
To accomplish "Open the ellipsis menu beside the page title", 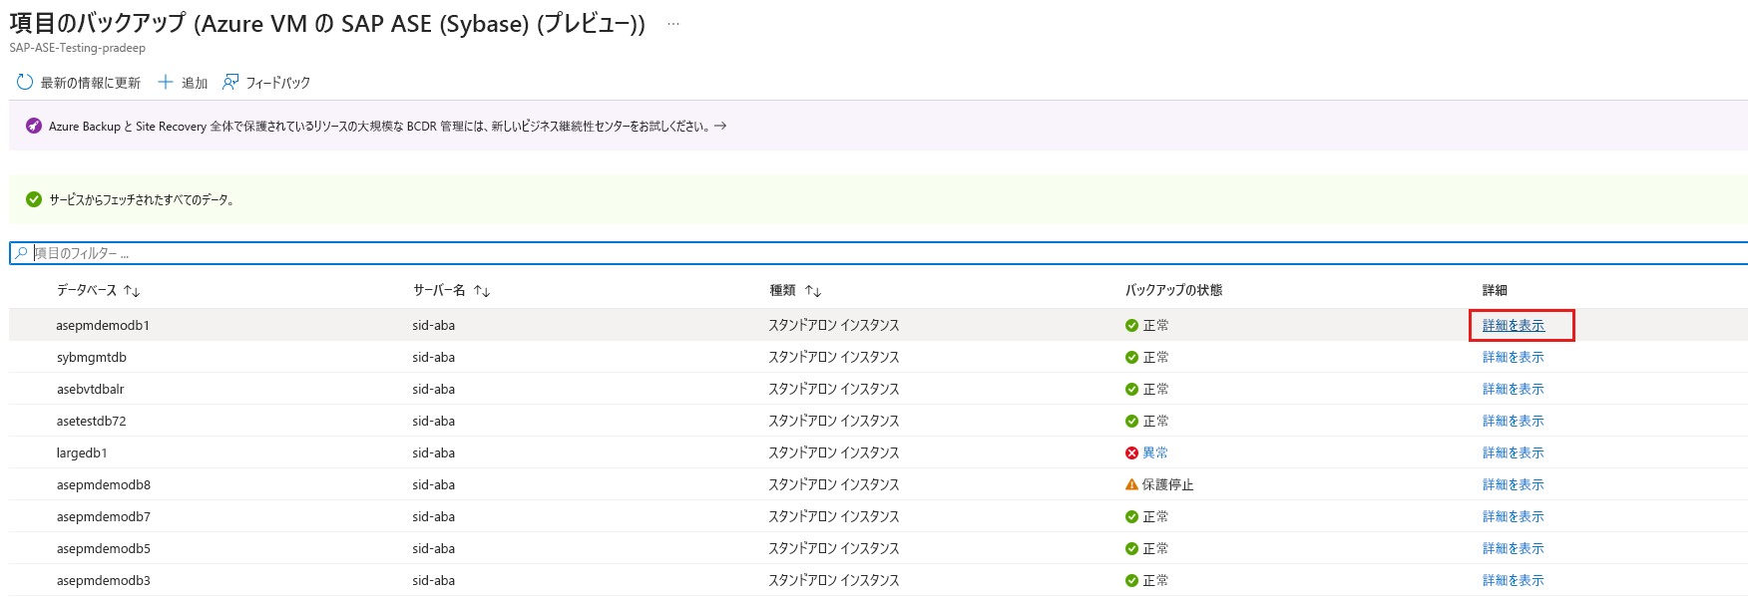I will 673,24.
